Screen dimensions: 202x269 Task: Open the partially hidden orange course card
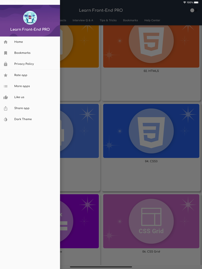point(80,62)
